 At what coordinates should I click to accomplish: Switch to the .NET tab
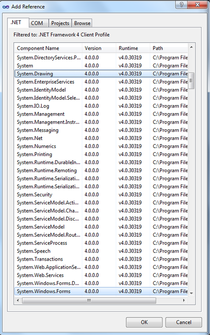(x=18, y=23)
